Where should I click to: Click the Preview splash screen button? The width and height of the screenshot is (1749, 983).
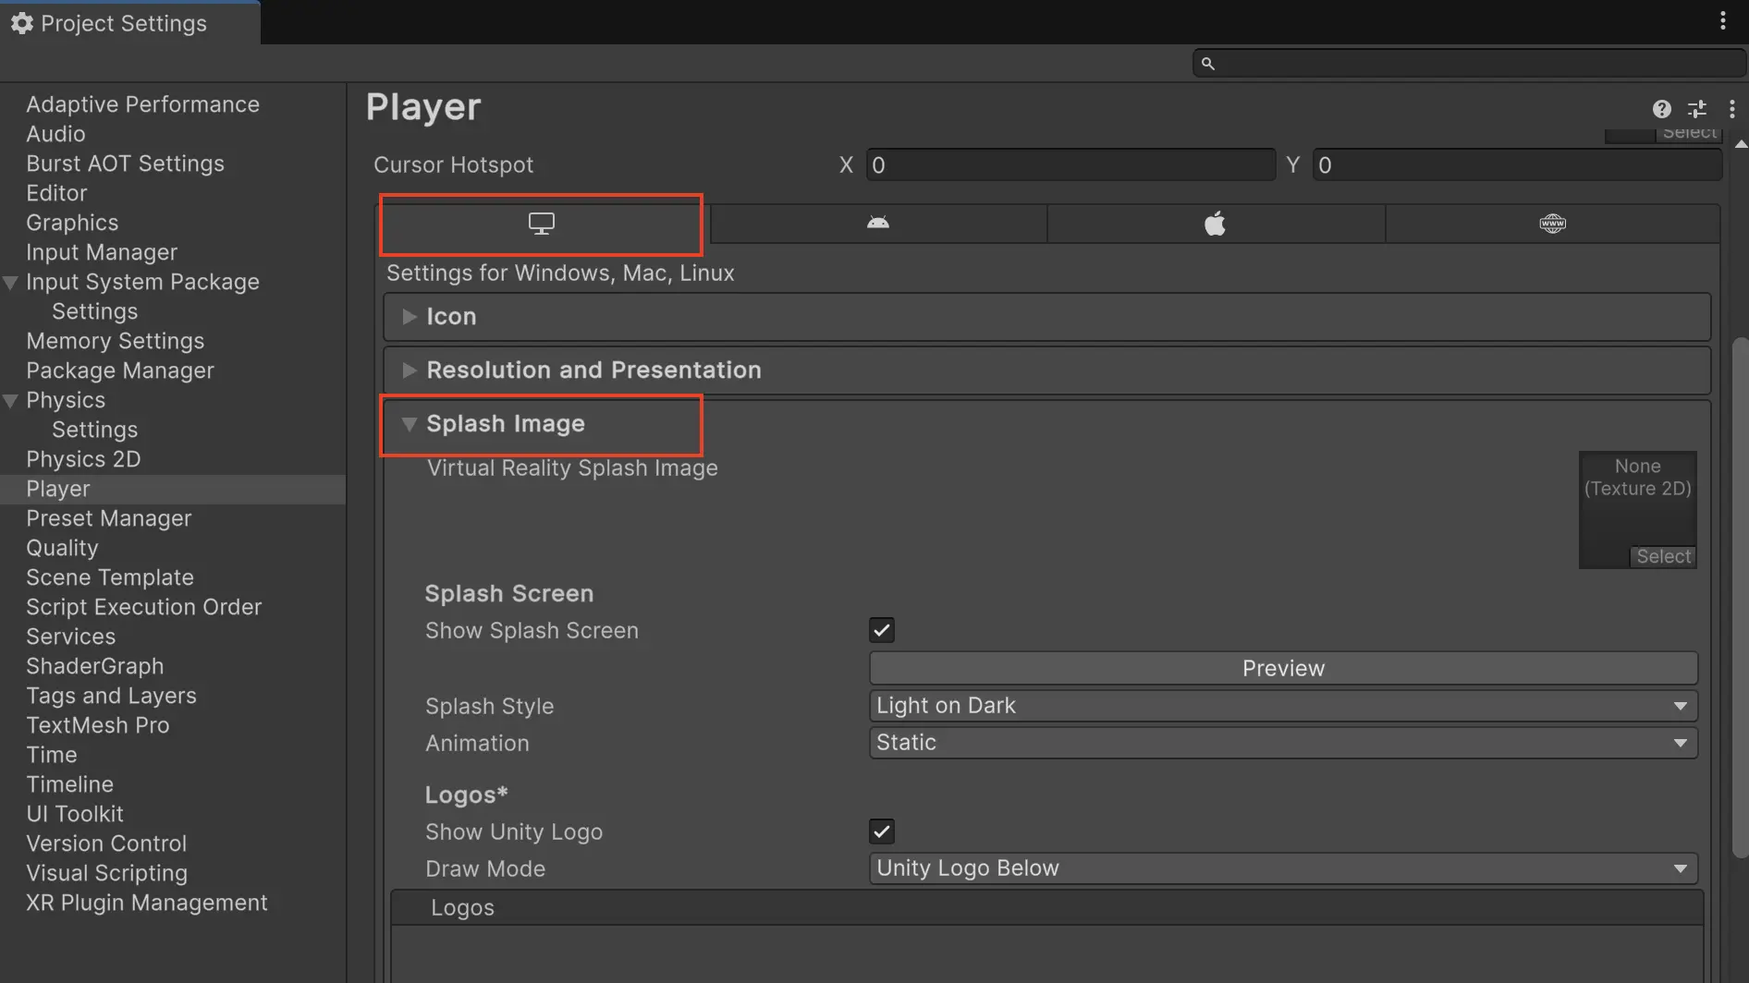(1283, 668)
